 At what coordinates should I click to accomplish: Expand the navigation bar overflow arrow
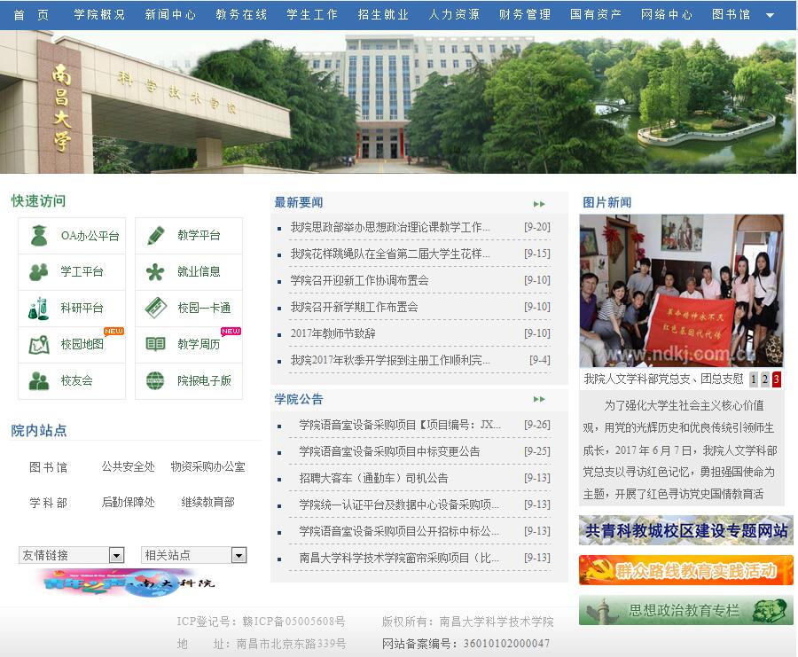click(x=770, y=15)
